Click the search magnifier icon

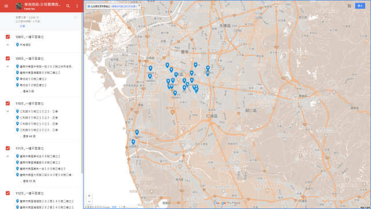click(x=68, y=6)
